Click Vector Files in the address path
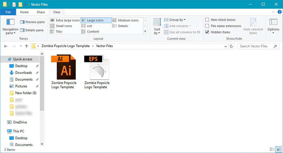The width and height of the screenshot is (283, 153). (x=104, y=46)
